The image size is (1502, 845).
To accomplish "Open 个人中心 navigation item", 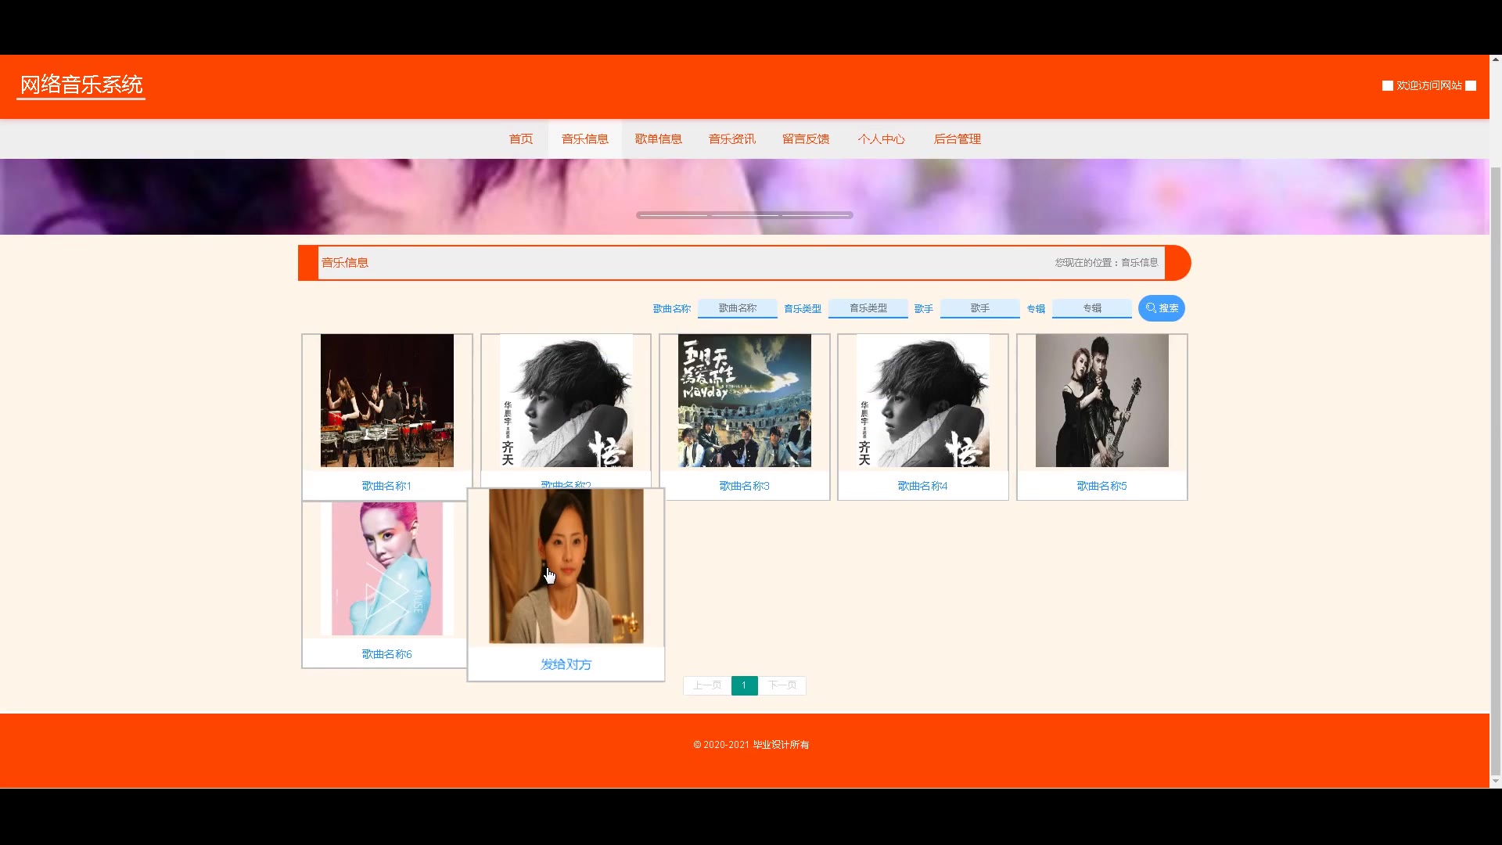I will click(881, 139).
